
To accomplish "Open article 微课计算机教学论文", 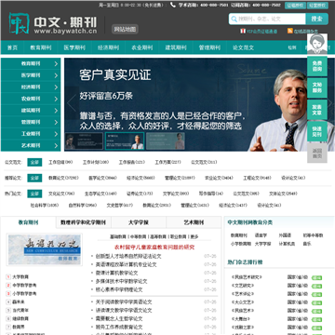I will tap(116, 273).
